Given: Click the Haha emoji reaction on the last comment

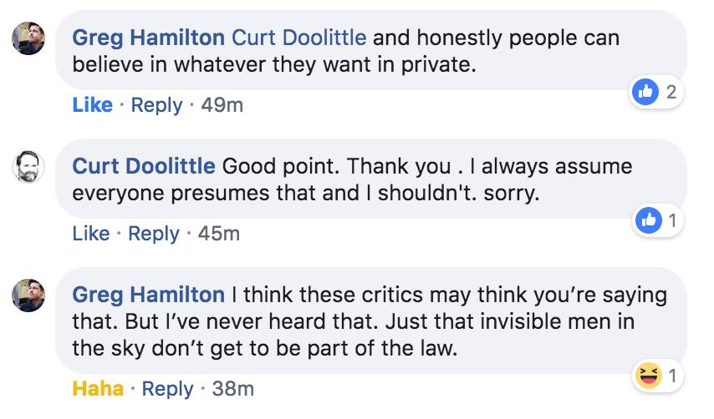Looking at the screenshot, I should click(x=648, y=376).
